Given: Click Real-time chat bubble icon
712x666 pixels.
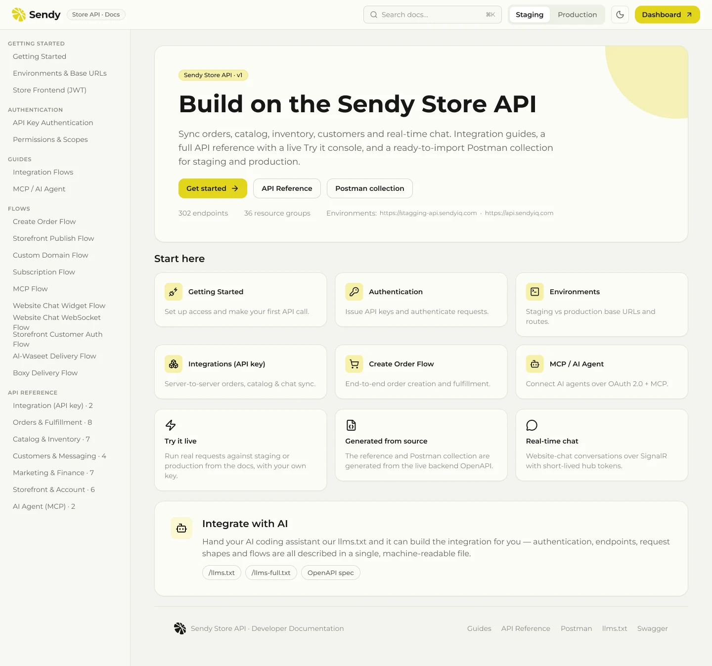Looking at the screenshot, I should pos(532,425).
